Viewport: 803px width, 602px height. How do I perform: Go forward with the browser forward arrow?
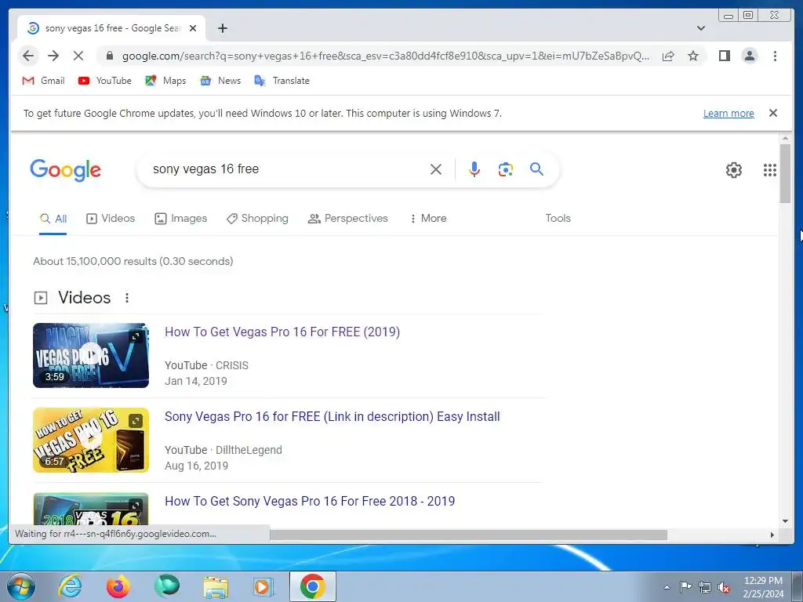click(x=53, y=56)
